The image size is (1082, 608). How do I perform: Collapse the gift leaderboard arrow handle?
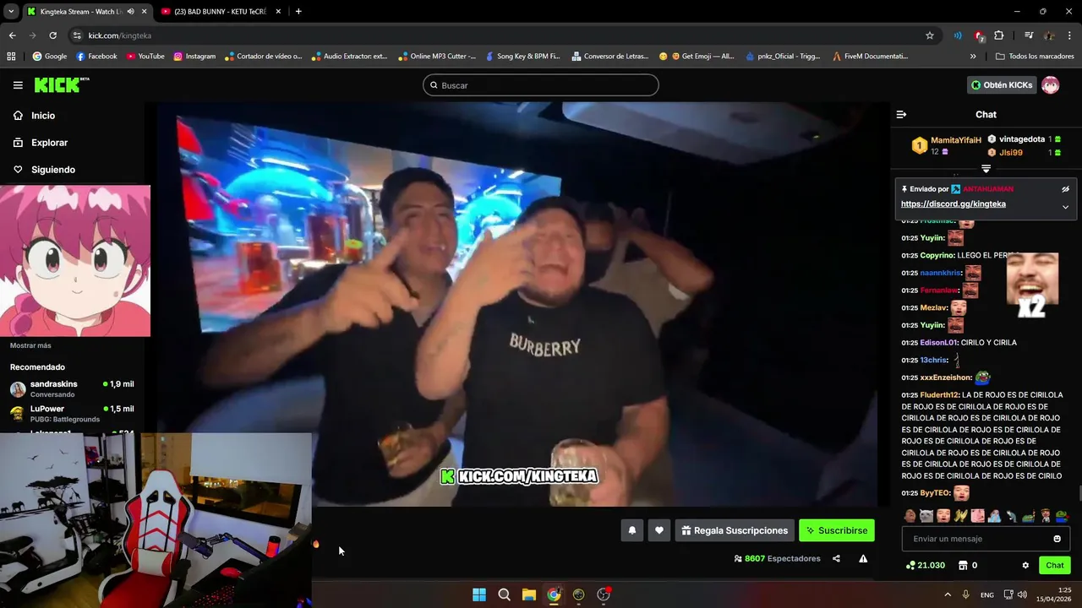tap(986, 169)
